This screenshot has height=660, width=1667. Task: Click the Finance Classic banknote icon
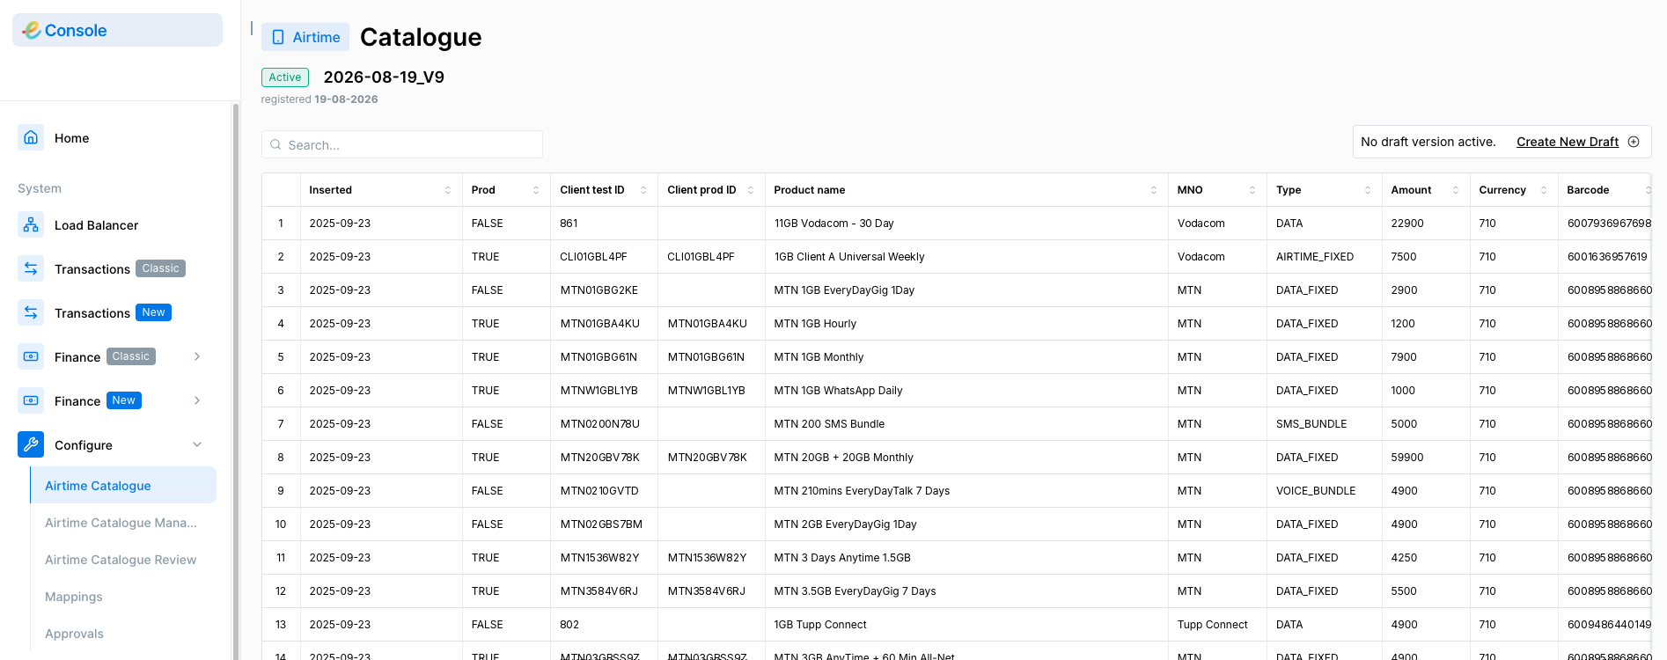point(31,356)
